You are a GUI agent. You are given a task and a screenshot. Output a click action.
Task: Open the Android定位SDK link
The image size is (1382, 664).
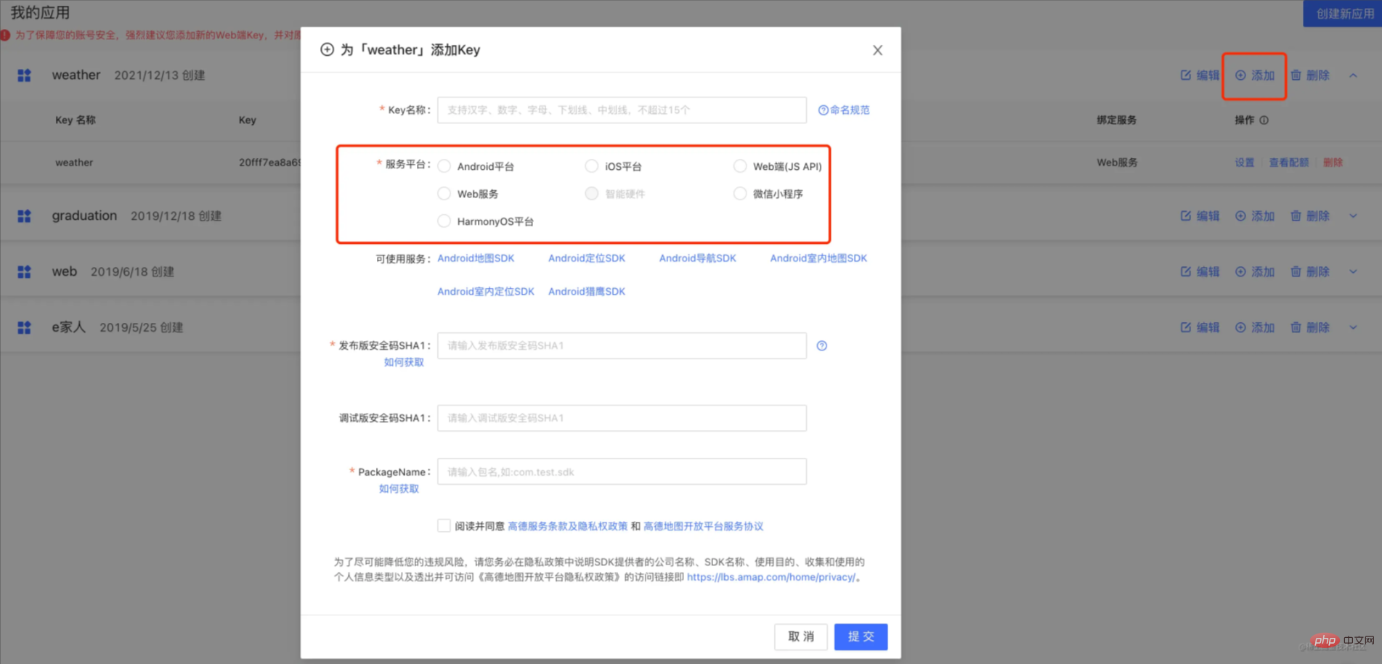tap(587, 258)
